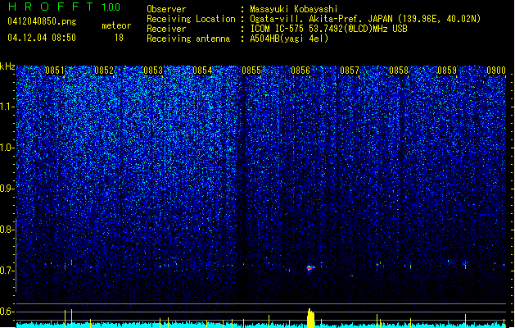This screenshot has width=515, height=328.
Task: Click the 0859 time marker
Action: [x=447, y=71]
